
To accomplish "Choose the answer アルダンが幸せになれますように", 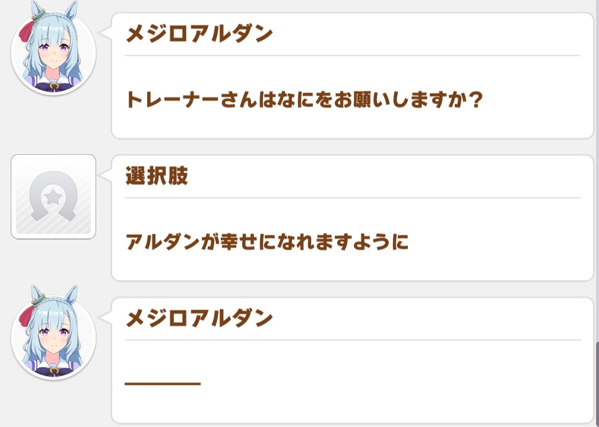I will coord(267,242).
